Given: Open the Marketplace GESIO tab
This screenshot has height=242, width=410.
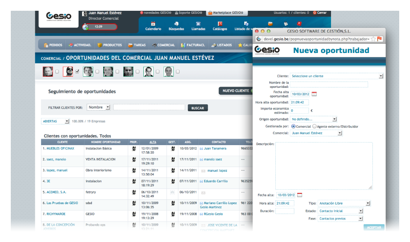Looking at the screenshot, I should (226, 12).
